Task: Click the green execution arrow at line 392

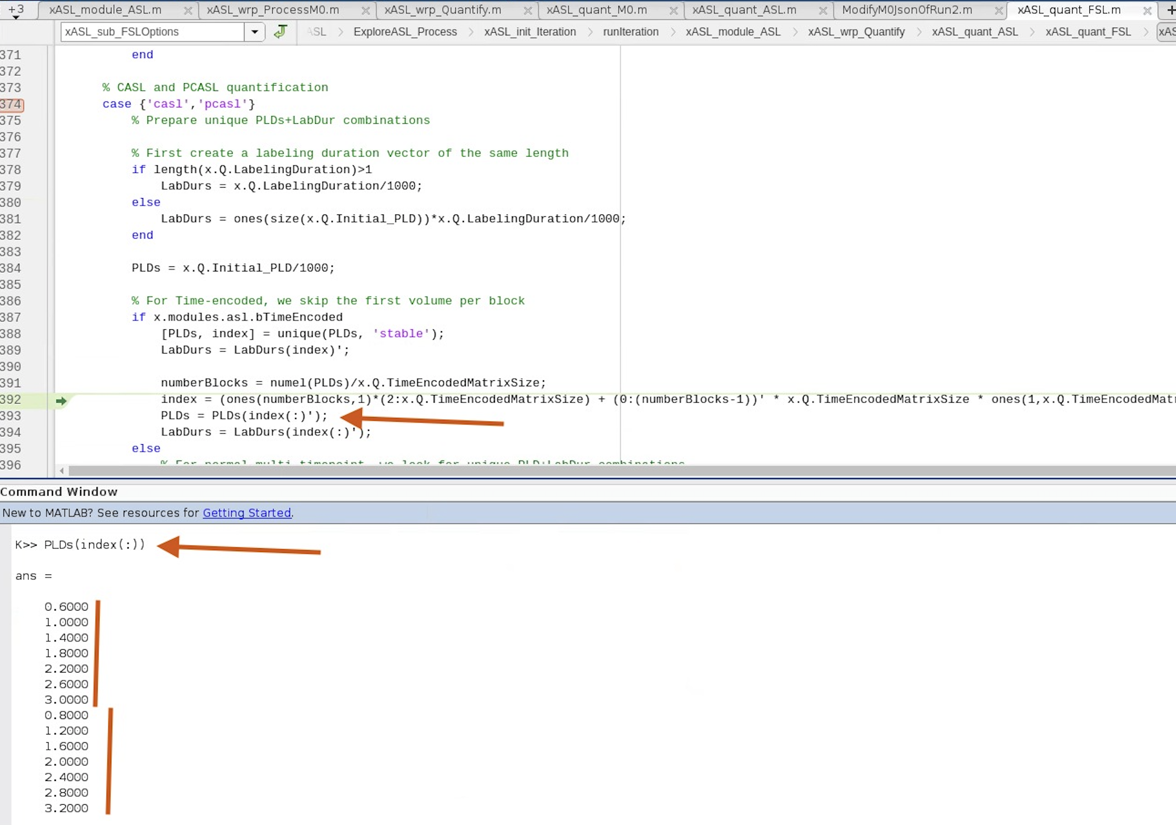Action: (x=62, y=401)
